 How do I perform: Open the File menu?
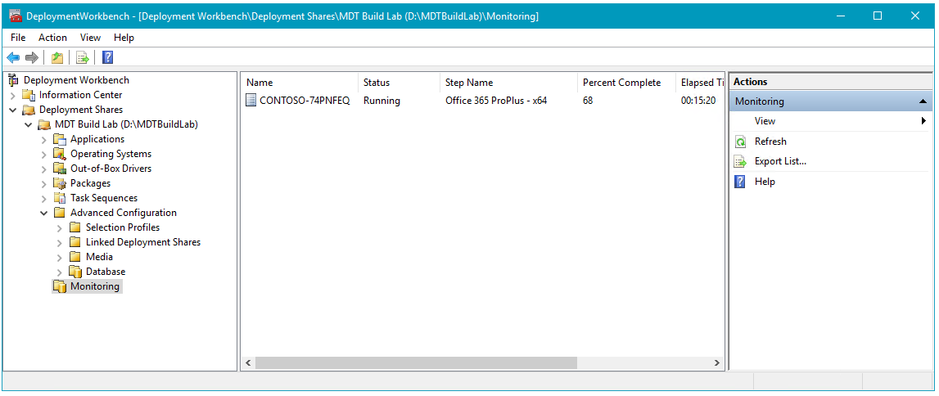(18, 38)
